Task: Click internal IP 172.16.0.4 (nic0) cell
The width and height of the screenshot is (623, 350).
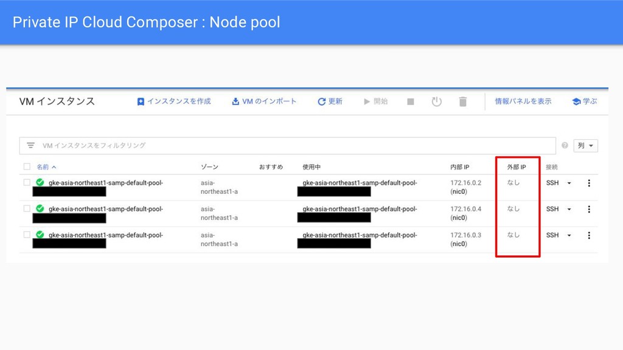Action: point(465,213)
